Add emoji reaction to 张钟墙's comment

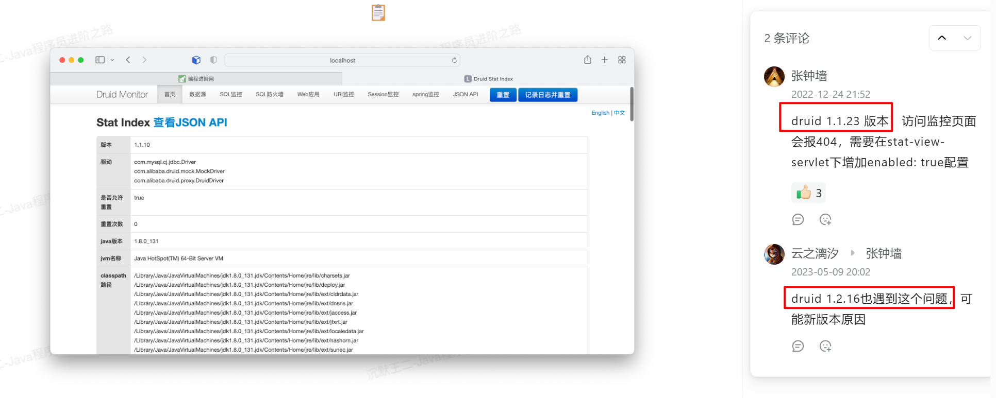825,219
